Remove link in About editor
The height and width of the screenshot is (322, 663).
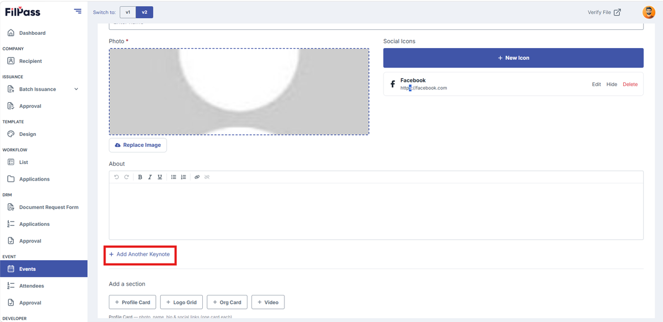tap(207, 177)
